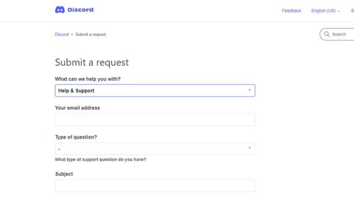Focus the "Your email address" input field
The height and width of the screenshot is (199, 354).
tap(155, 120)
